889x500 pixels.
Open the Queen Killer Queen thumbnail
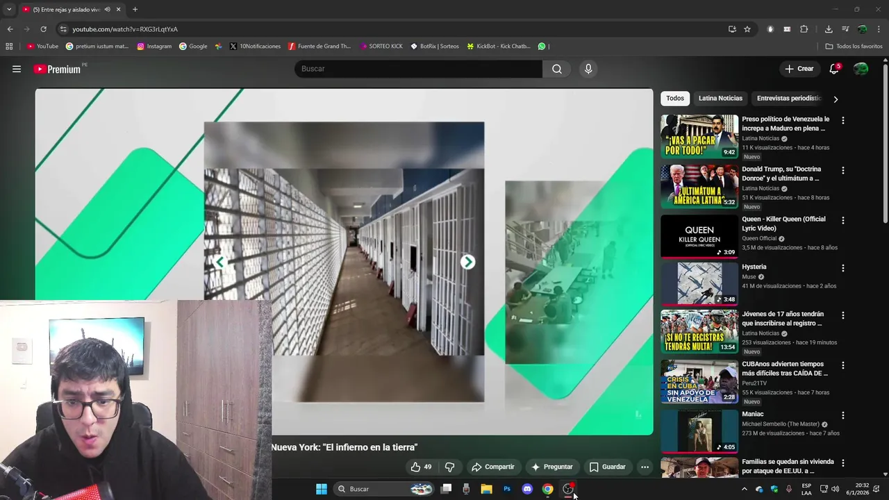pos(699,236)
